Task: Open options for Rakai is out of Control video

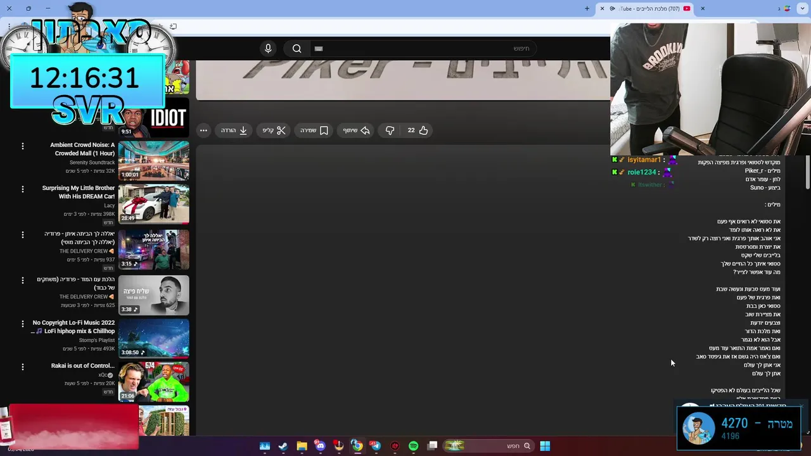Action: (x=23, y=366)
